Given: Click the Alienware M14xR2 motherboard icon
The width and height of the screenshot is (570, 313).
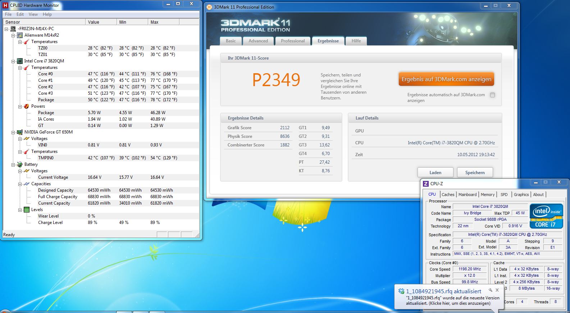Looking at the screenshot, I should point(20,35).
